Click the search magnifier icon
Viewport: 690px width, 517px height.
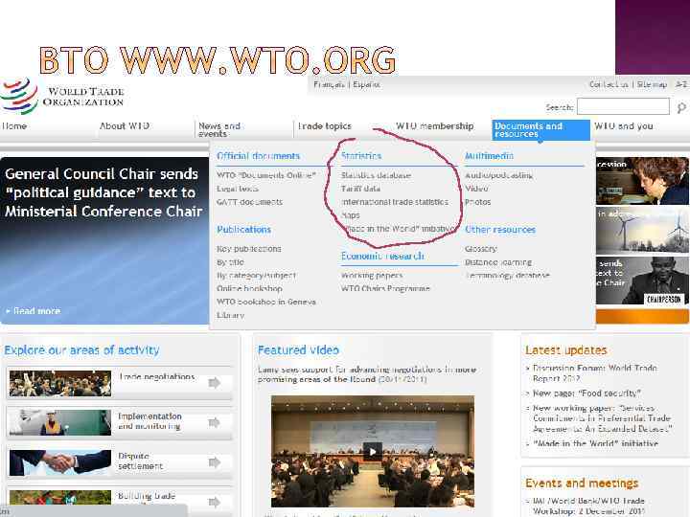pos(681,107)
